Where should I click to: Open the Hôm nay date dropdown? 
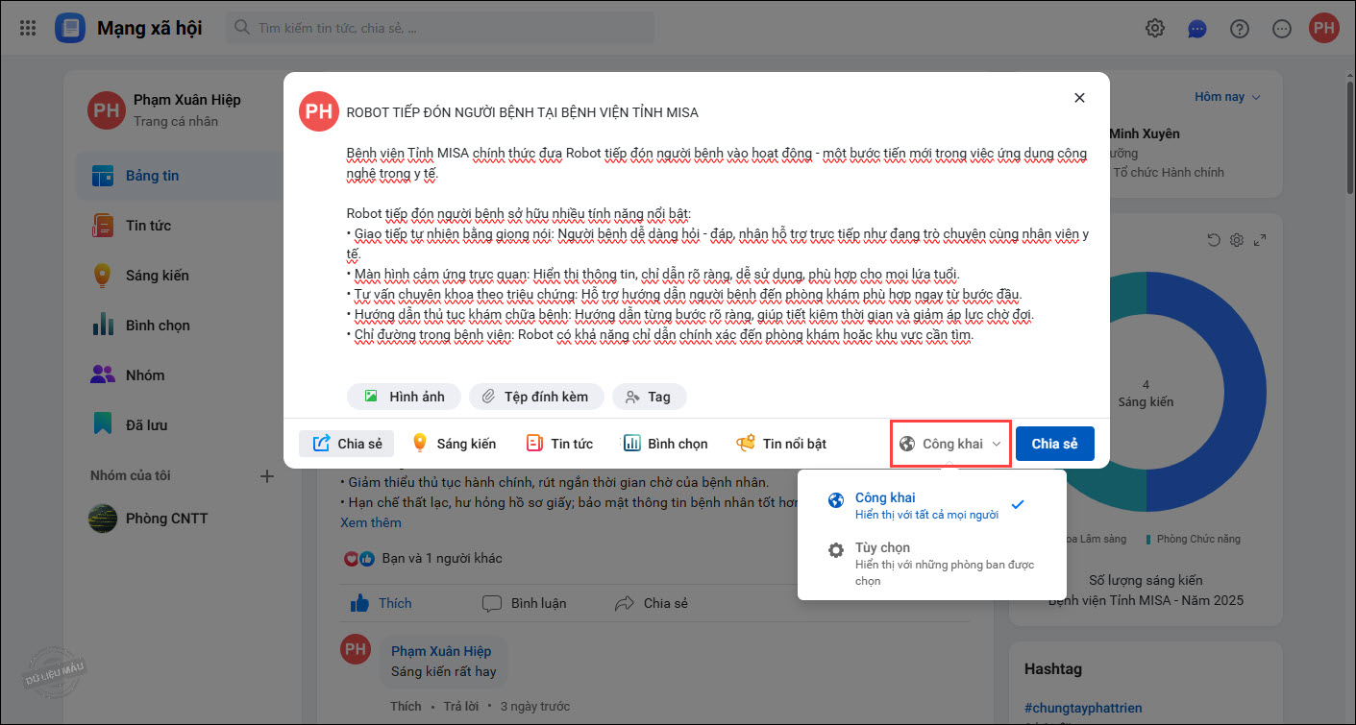[x=1226, y=97]
